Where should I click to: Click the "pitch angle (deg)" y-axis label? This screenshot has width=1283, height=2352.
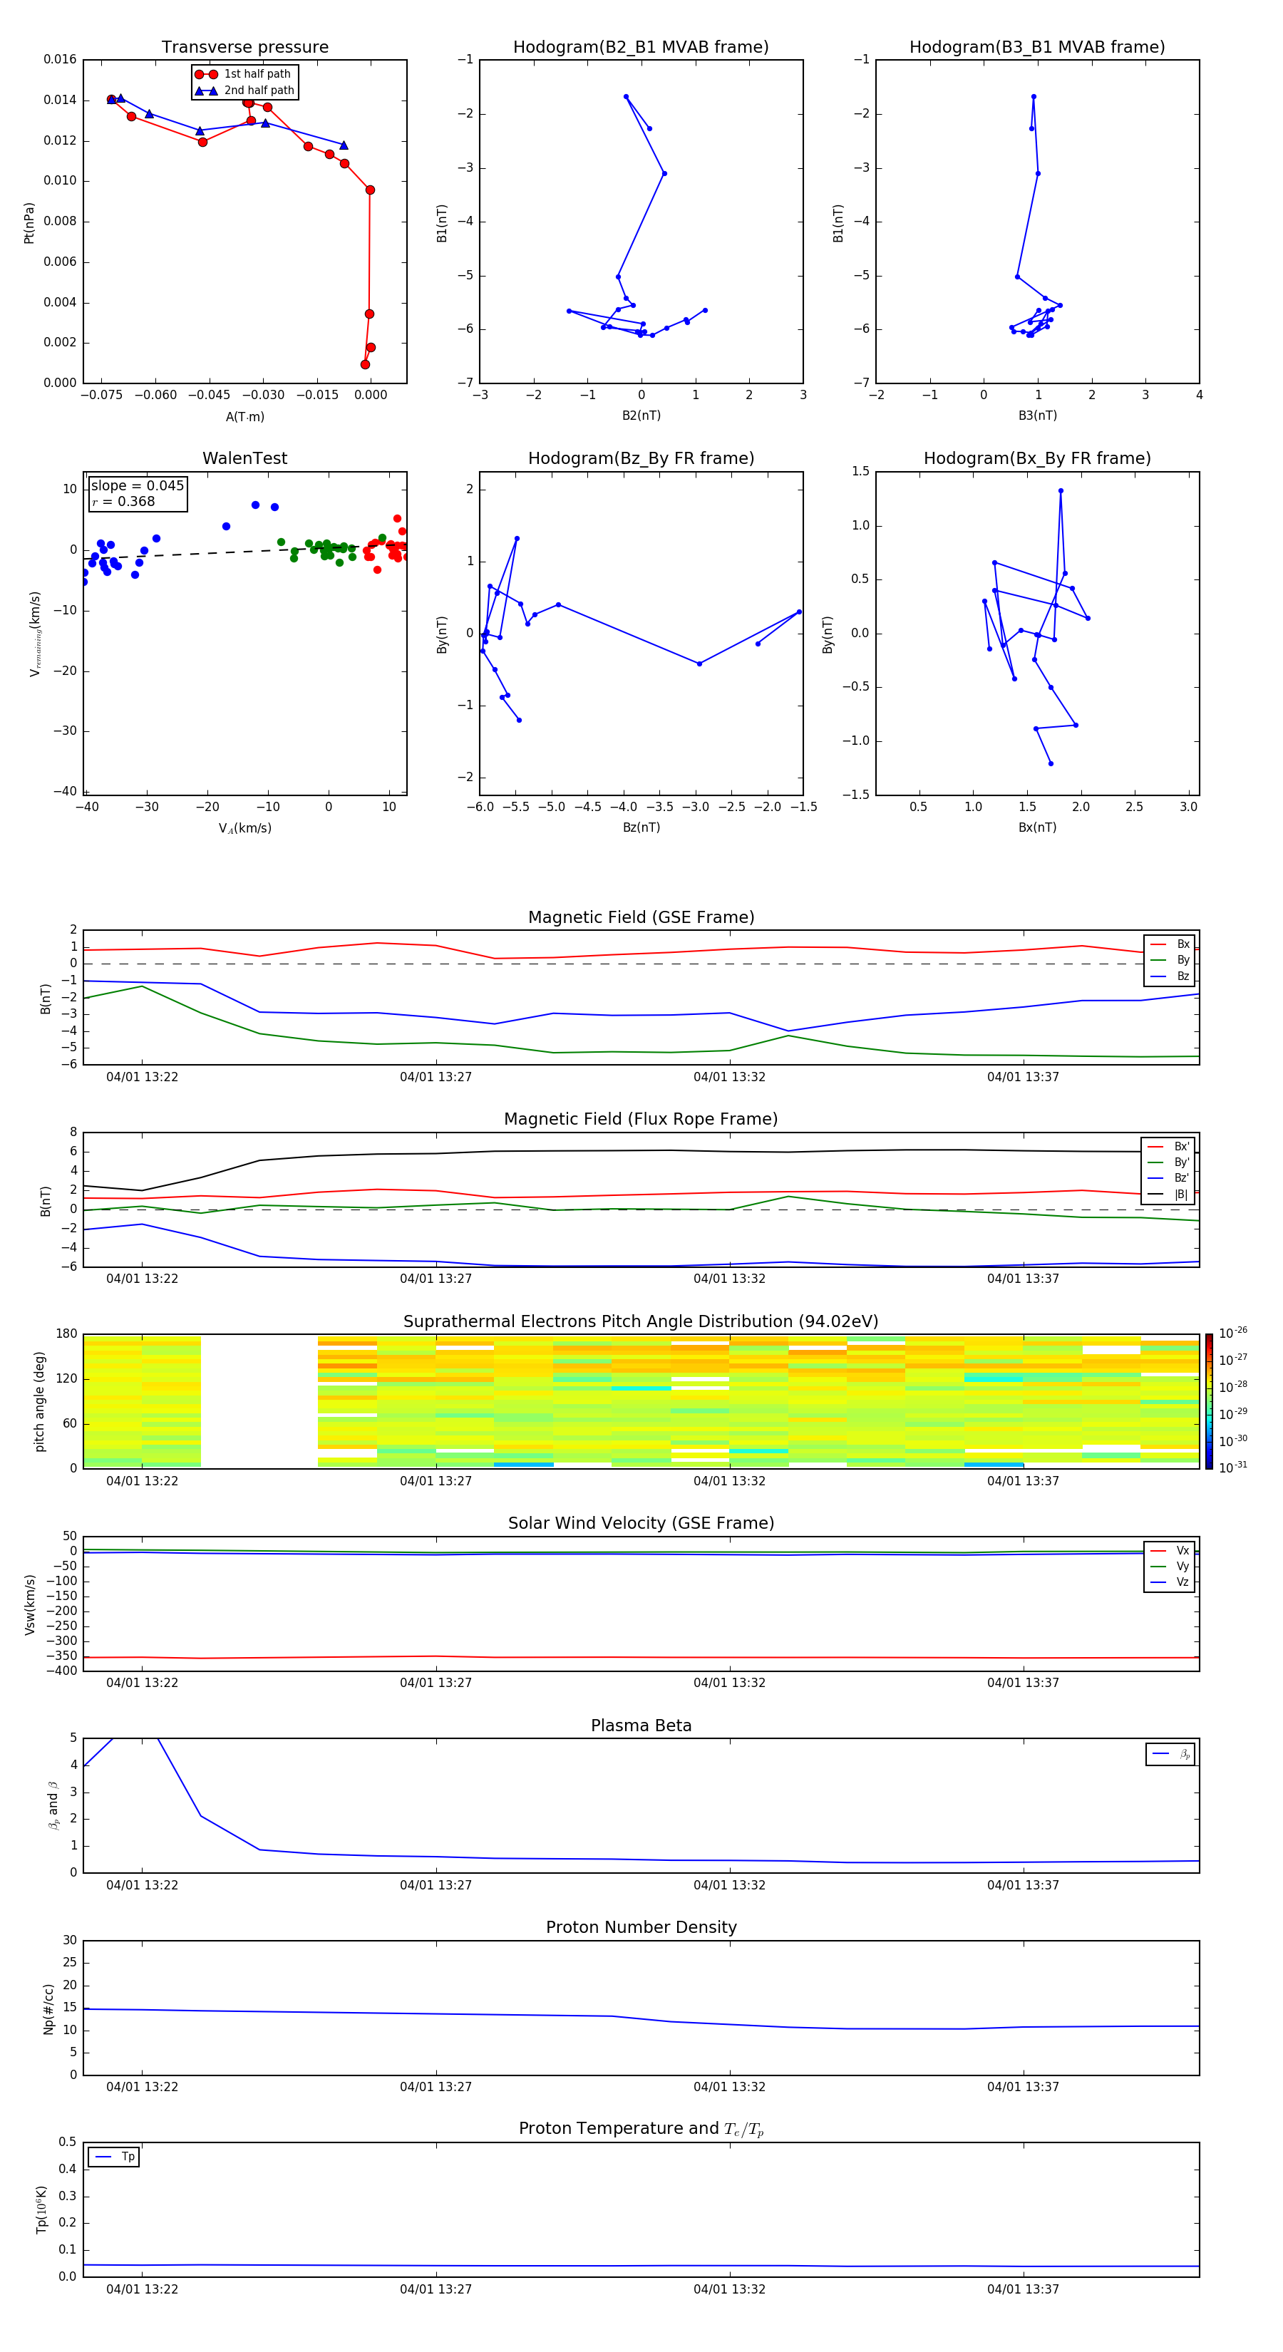pyautogui.click(x=39, y=1401)
